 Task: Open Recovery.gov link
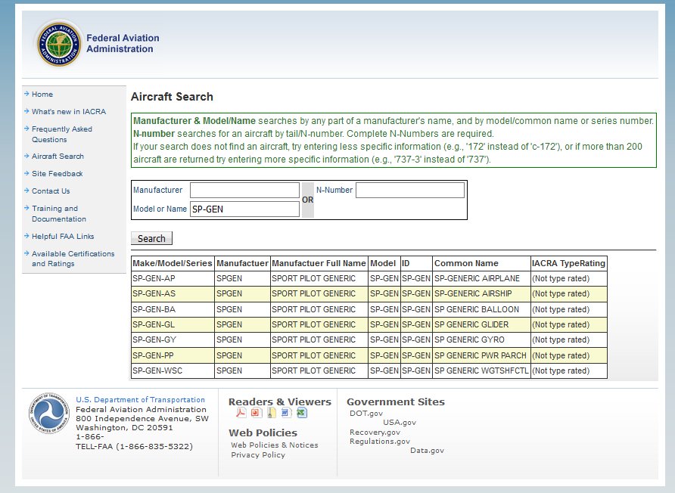(x=375, y=433)
